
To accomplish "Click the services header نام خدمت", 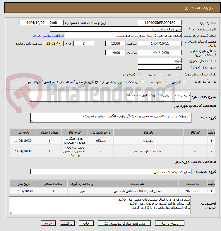I will coord(137,184).
